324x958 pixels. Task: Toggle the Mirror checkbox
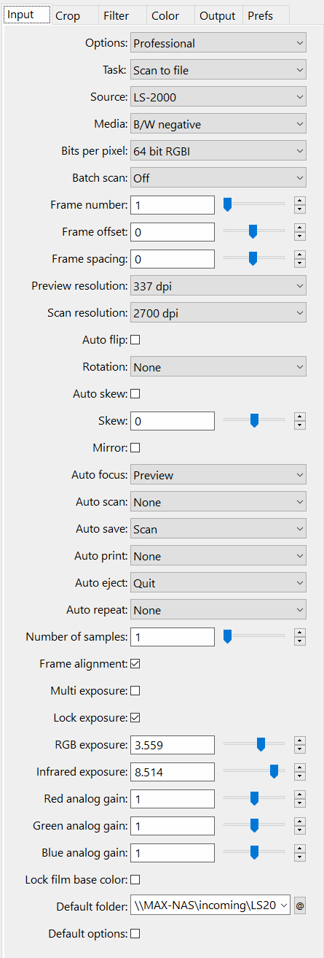[135, 448]
